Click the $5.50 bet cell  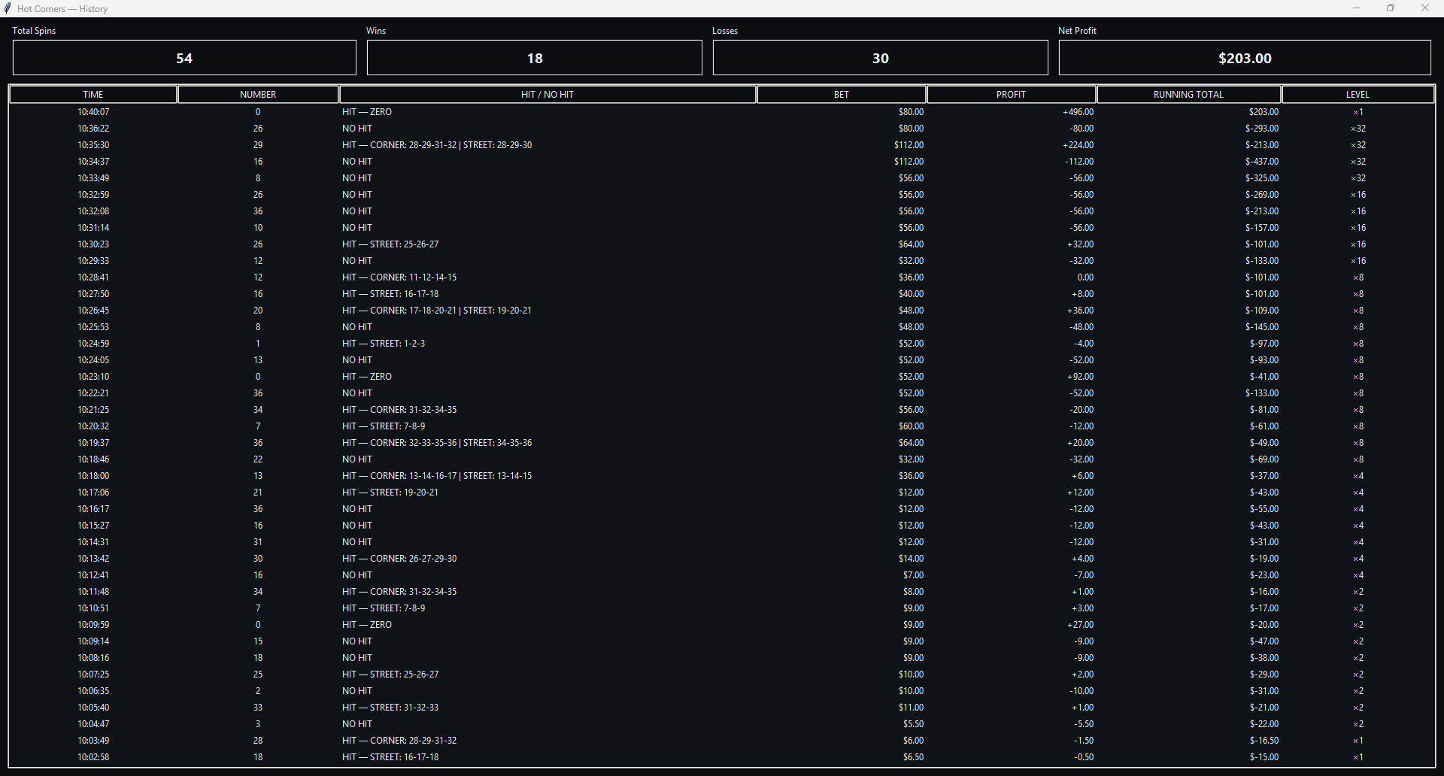913,724
